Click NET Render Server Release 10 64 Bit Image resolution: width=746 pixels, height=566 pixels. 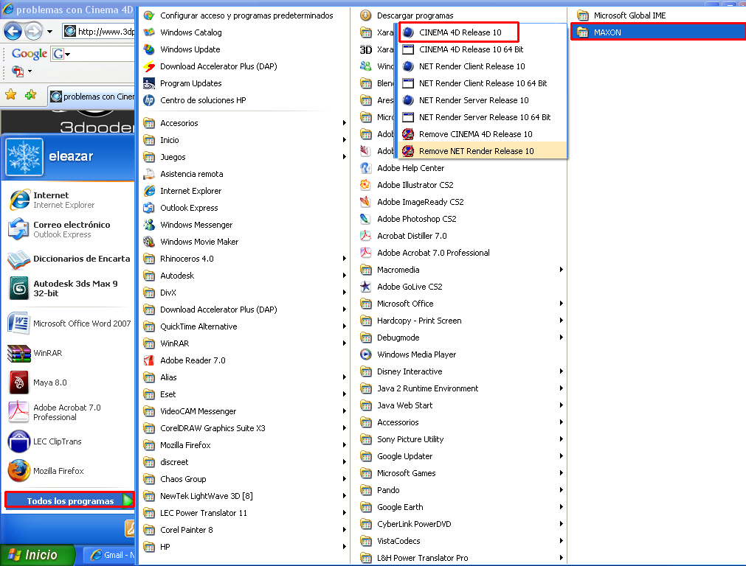[x=483, y=117]
